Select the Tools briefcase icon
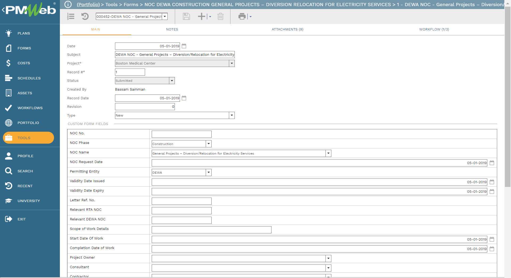 9,138
